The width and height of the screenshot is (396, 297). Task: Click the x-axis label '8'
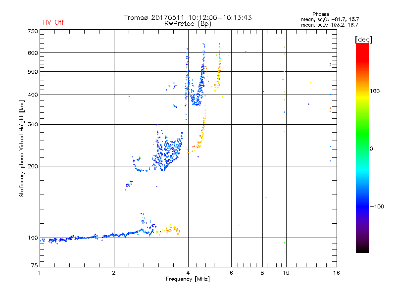click(x=262, y=273)
